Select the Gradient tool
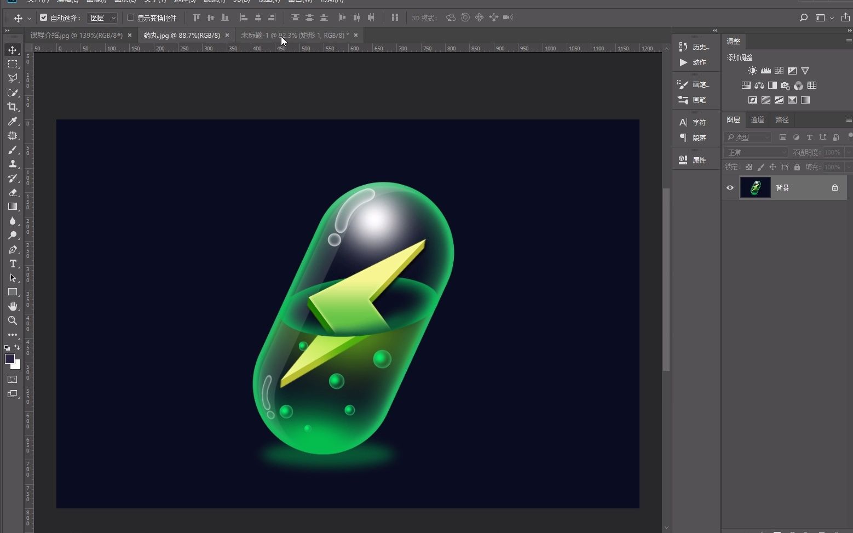This screenshot has height=533, width=853. (12, 207)
